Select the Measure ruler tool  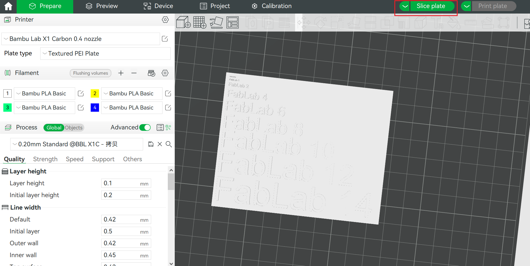471,22
